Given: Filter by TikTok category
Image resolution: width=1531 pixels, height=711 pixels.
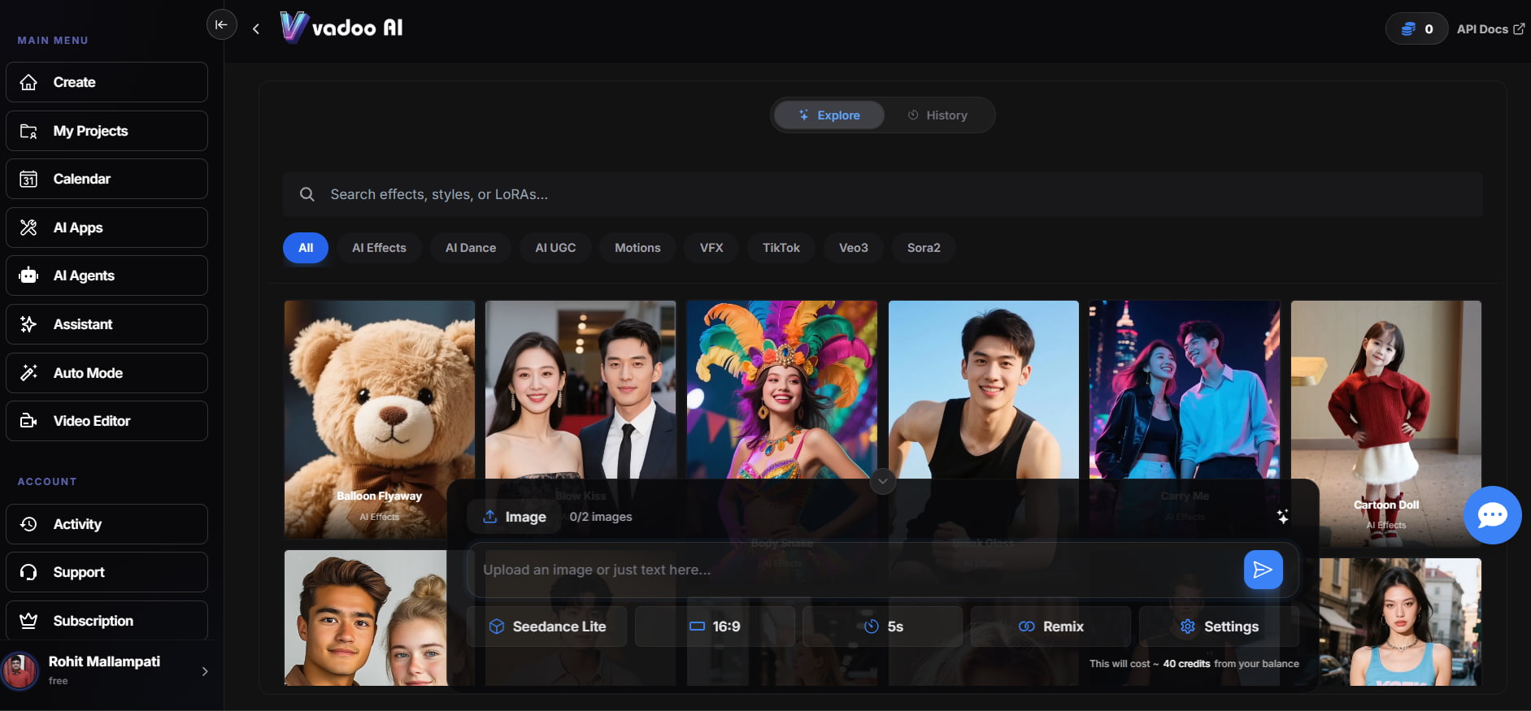Looking at the screenshot, I should tap(781, 248).
